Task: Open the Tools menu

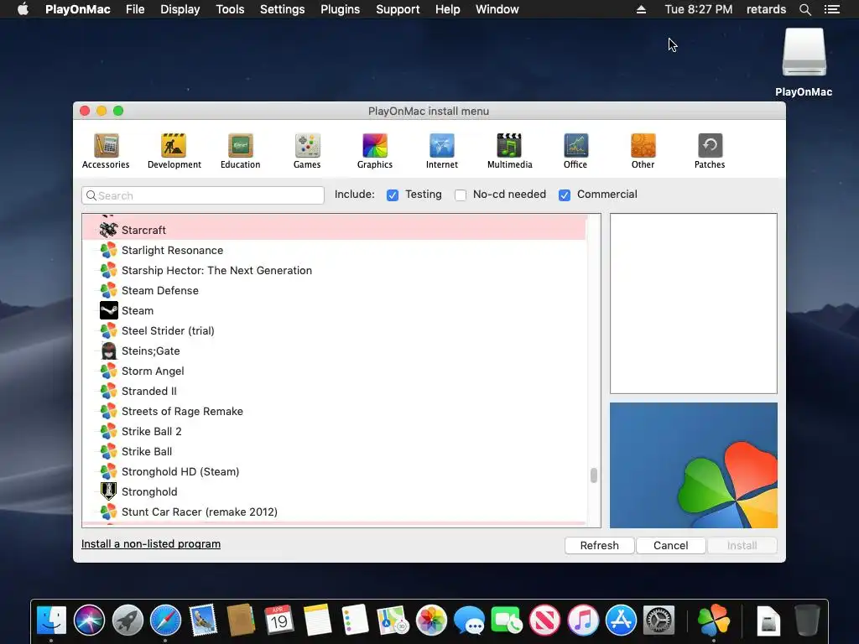Action: [230, 9]
